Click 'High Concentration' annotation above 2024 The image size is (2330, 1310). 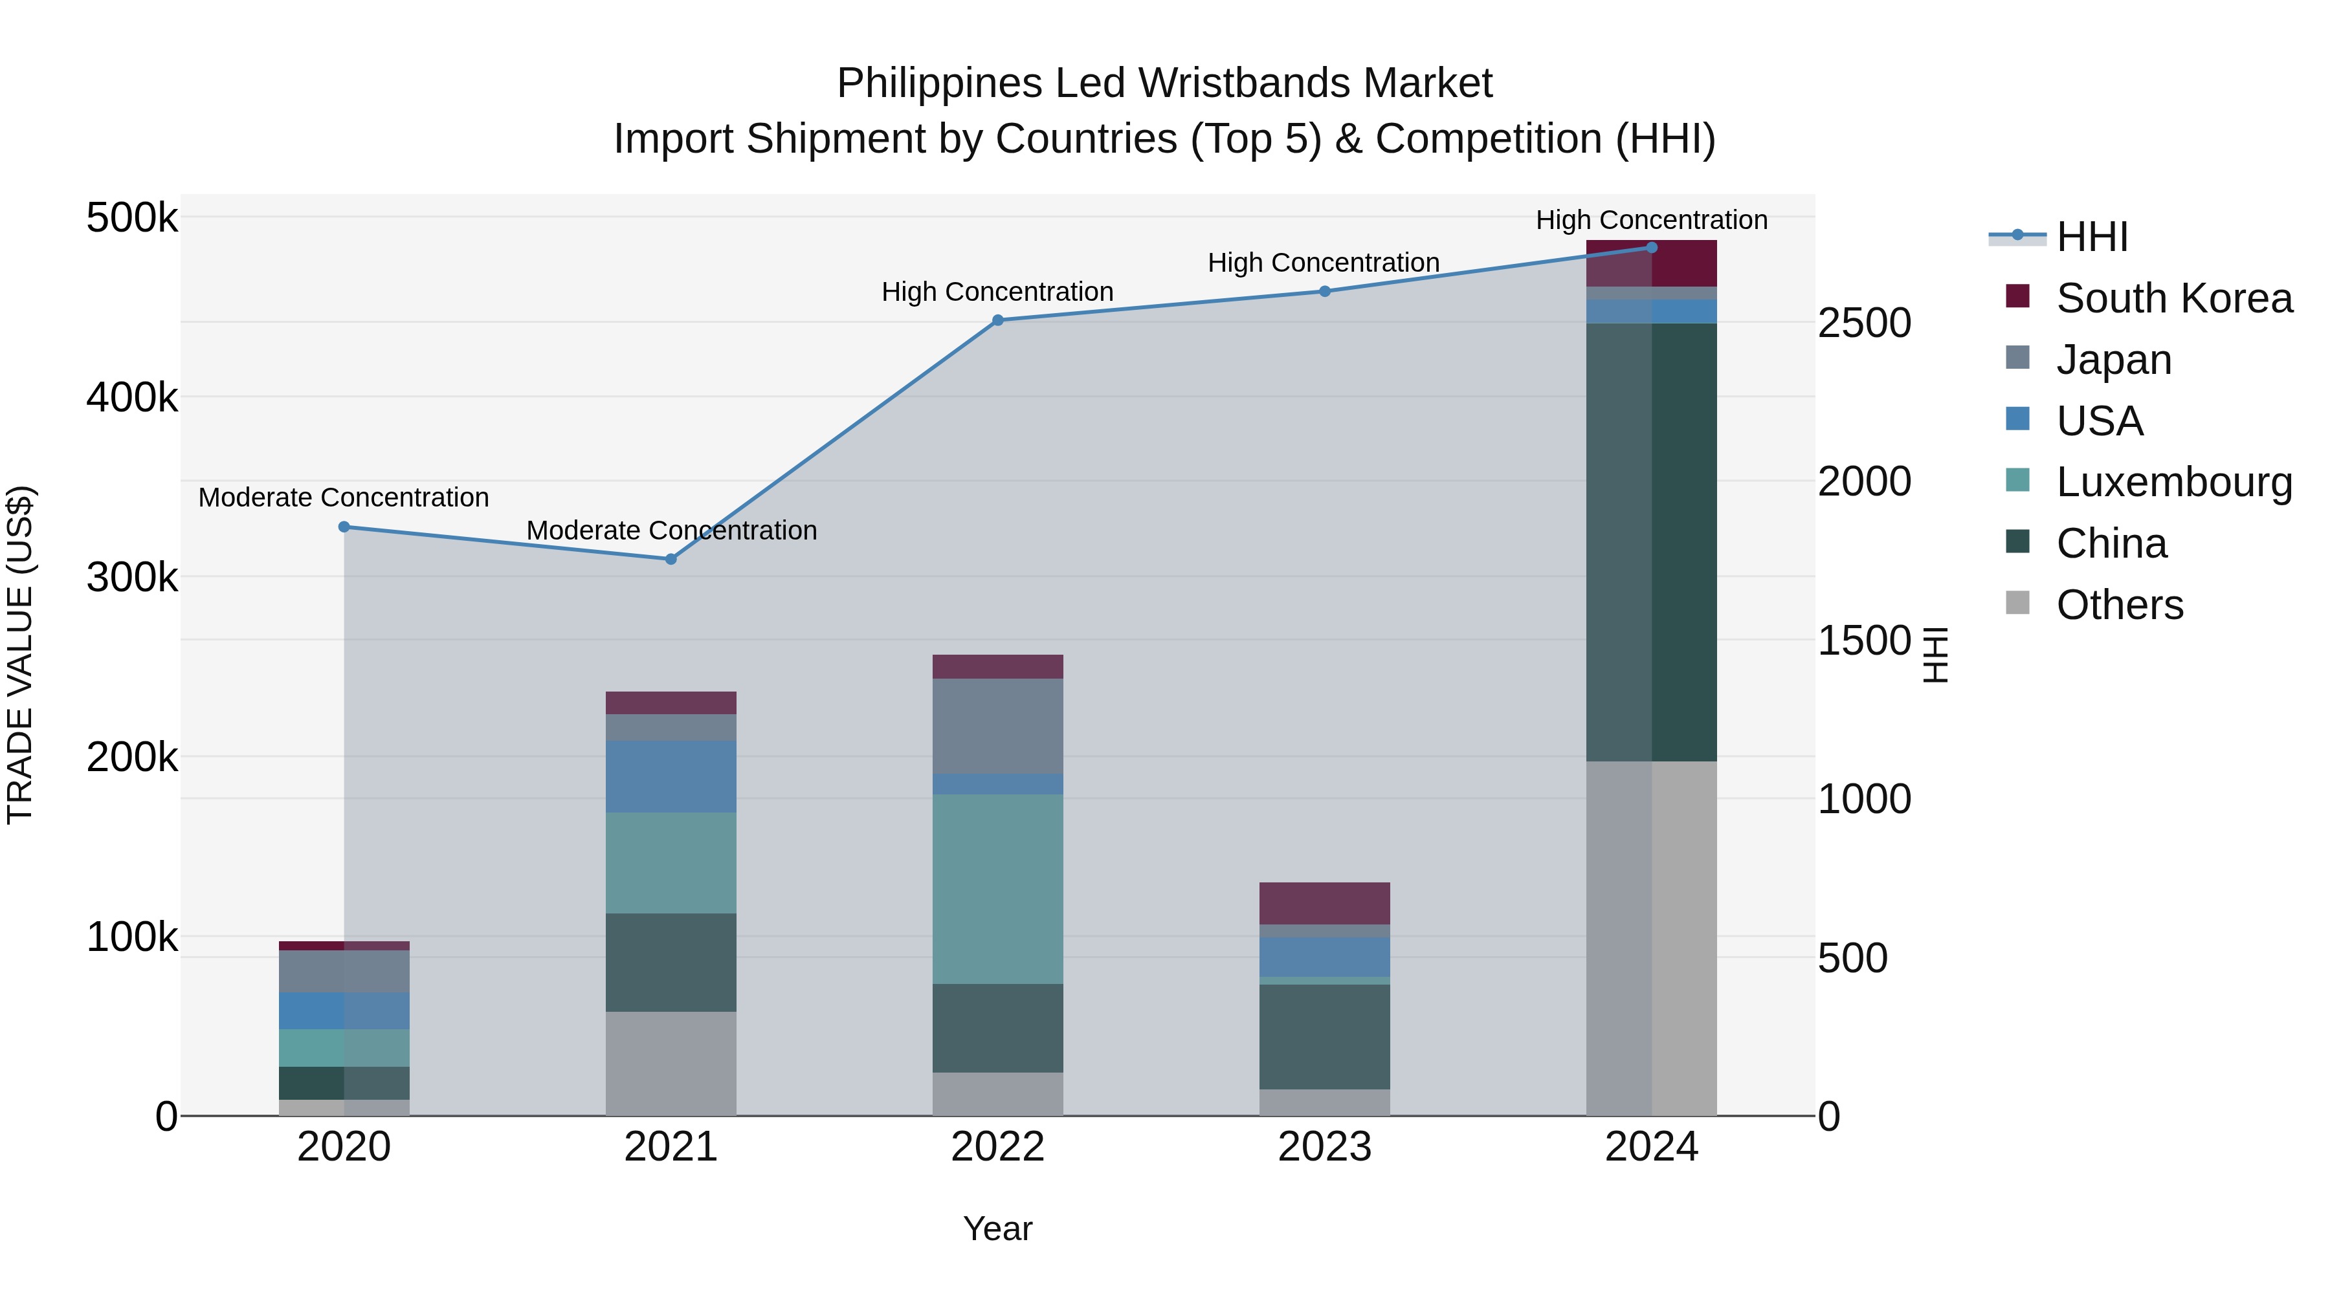pyautogui.click(x=1652, y=220)
